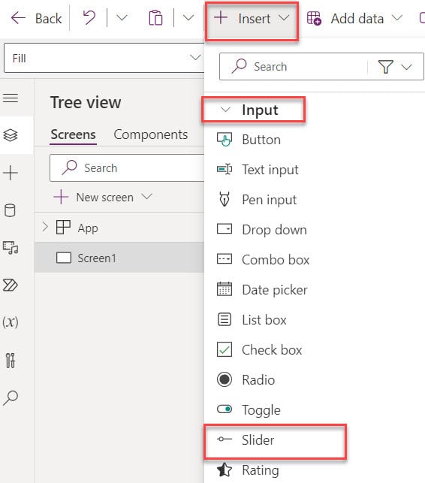Click the Paste clipboard icon

155,18
